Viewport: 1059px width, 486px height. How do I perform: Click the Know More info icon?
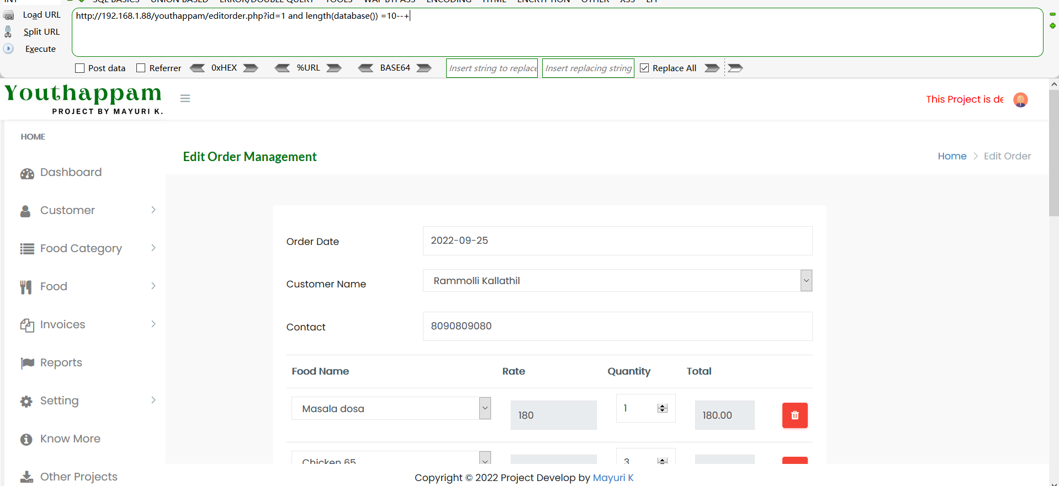[x=27, y=440]
